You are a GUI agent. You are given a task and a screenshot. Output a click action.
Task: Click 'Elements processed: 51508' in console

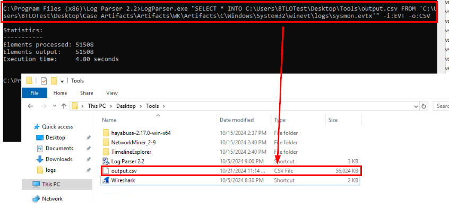pyautogui.click(x=48, y=45)
